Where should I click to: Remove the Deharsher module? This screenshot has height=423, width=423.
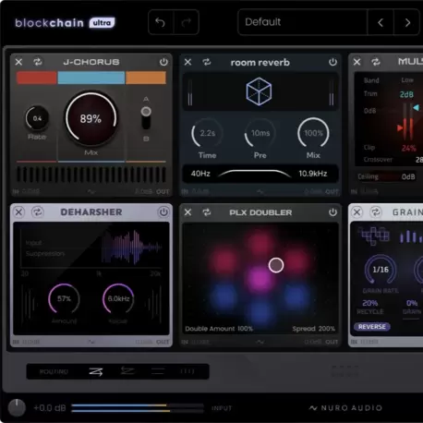[18, 212]
